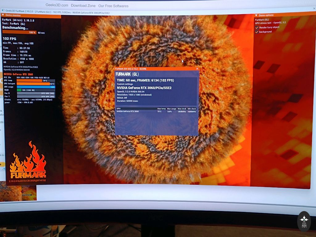Click the Max temp column header
This screenshot has width=316, height=237.
[x=161, y=109]
